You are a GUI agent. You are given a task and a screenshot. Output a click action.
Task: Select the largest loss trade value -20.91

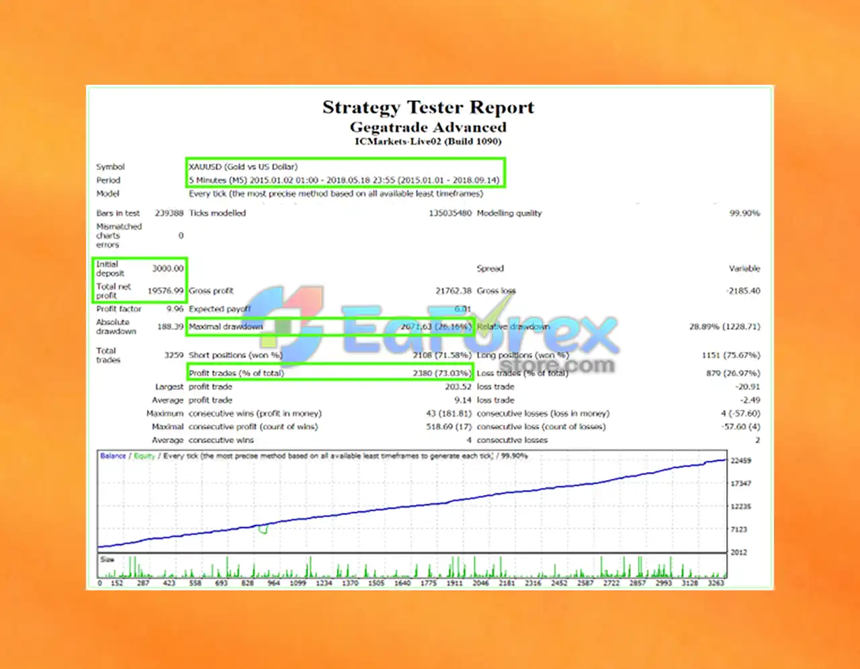click(x=748, y=387)
